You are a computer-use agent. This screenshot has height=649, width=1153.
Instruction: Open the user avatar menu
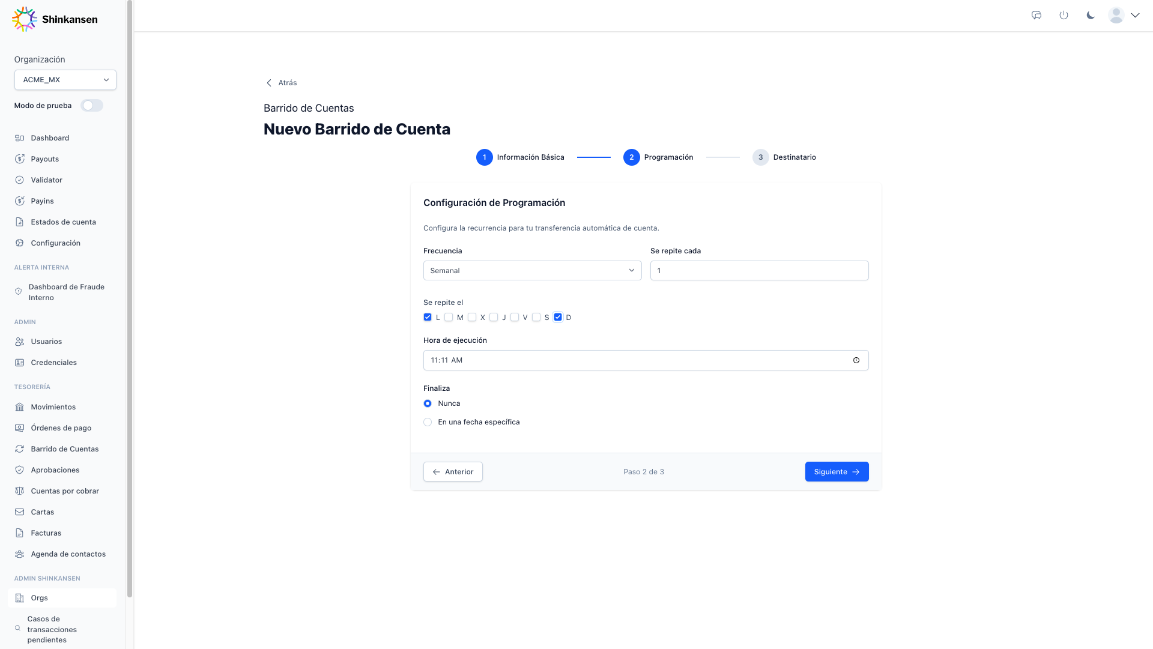(1116, 16)
